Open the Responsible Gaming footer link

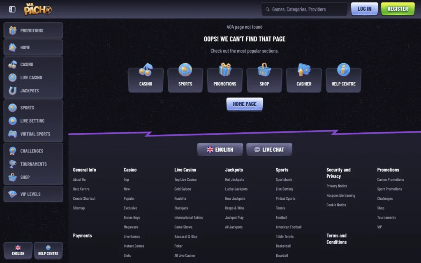point(341,195)
